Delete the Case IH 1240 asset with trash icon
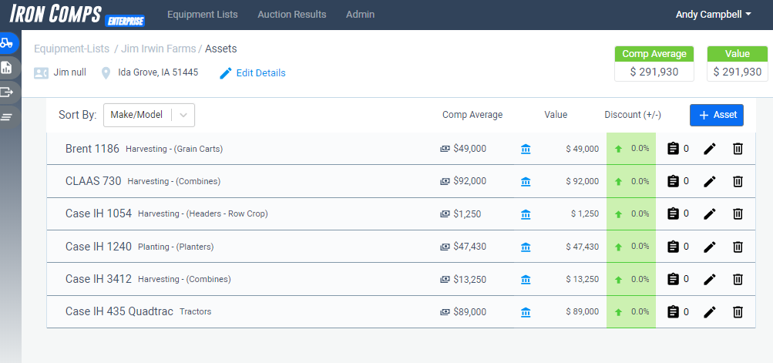Screen dimensions: 773x363 coord(738,246)
